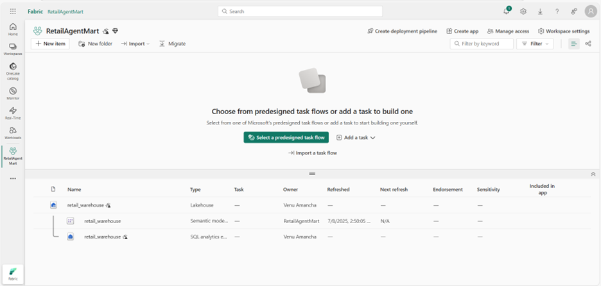The image size is (601, 286).
Task: Click the pane resize handle divider grip
Action: (313, 174)
